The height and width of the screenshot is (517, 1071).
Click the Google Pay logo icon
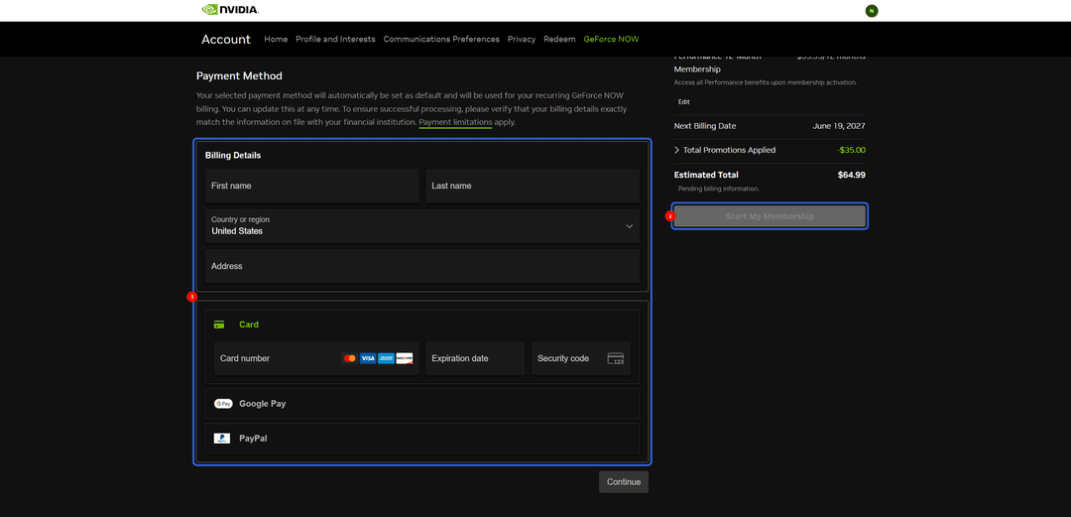[223, 404]
